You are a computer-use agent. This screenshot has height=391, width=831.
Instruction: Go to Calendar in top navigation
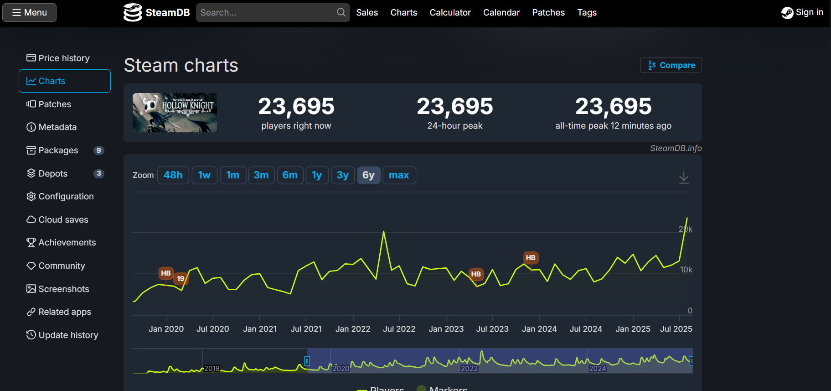click(x=501, y=12)
